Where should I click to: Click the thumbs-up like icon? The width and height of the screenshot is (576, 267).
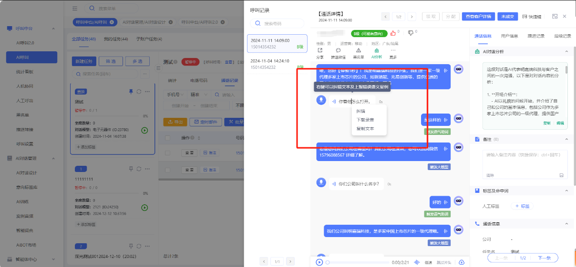pos(393,33)
